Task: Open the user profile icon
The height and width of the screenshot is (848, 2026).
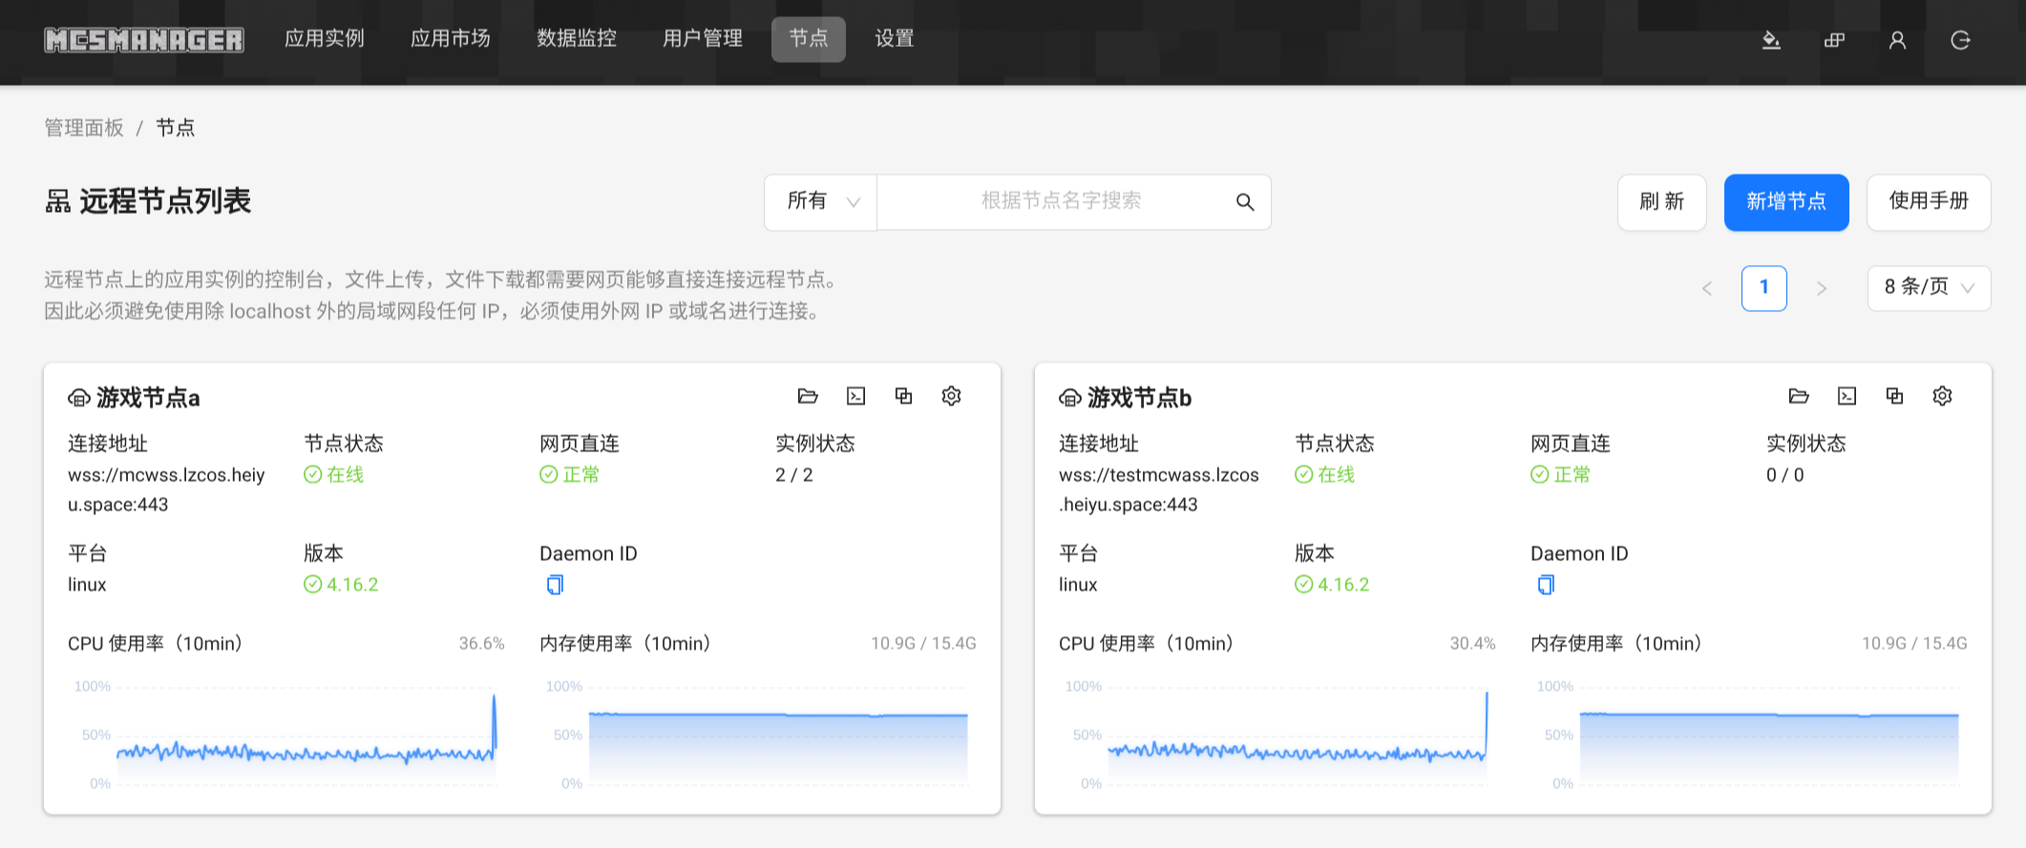Action: [x=1897, y=40]
